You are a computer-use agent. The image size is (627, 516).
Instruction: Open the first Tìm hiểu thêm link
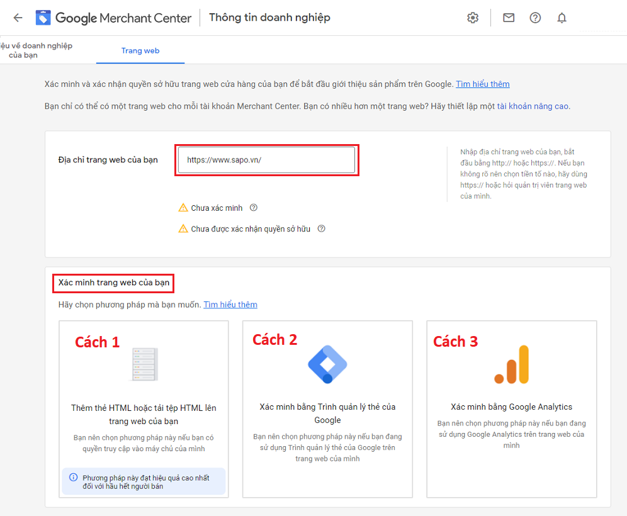[483, 84]
